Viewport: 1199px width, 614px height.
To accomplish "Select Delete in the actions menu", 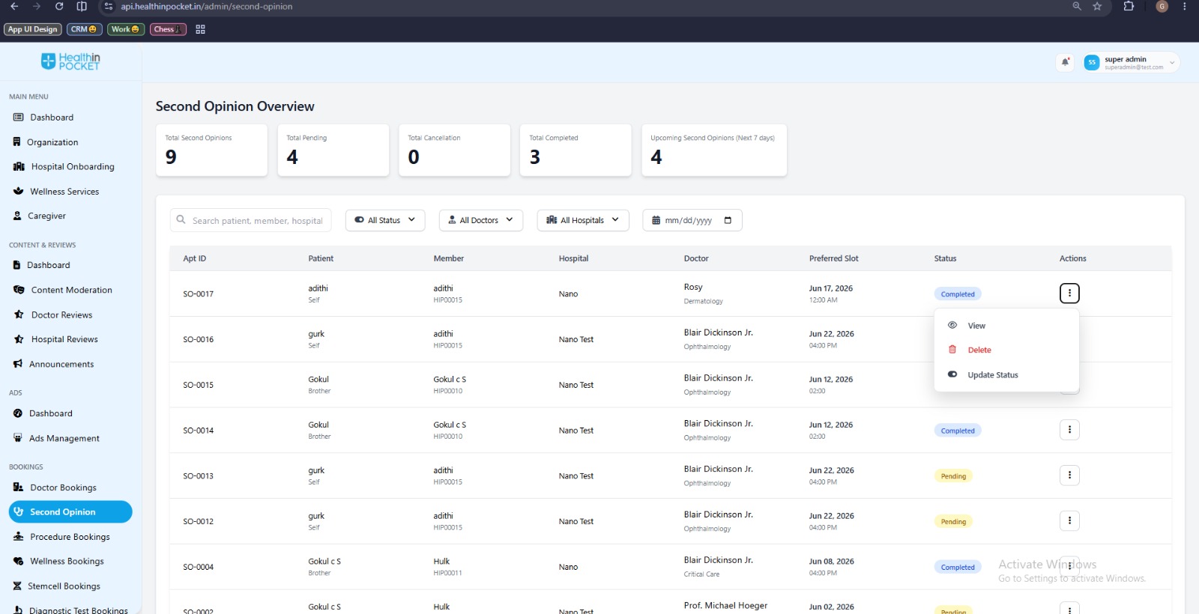I will pos(1006,350).
